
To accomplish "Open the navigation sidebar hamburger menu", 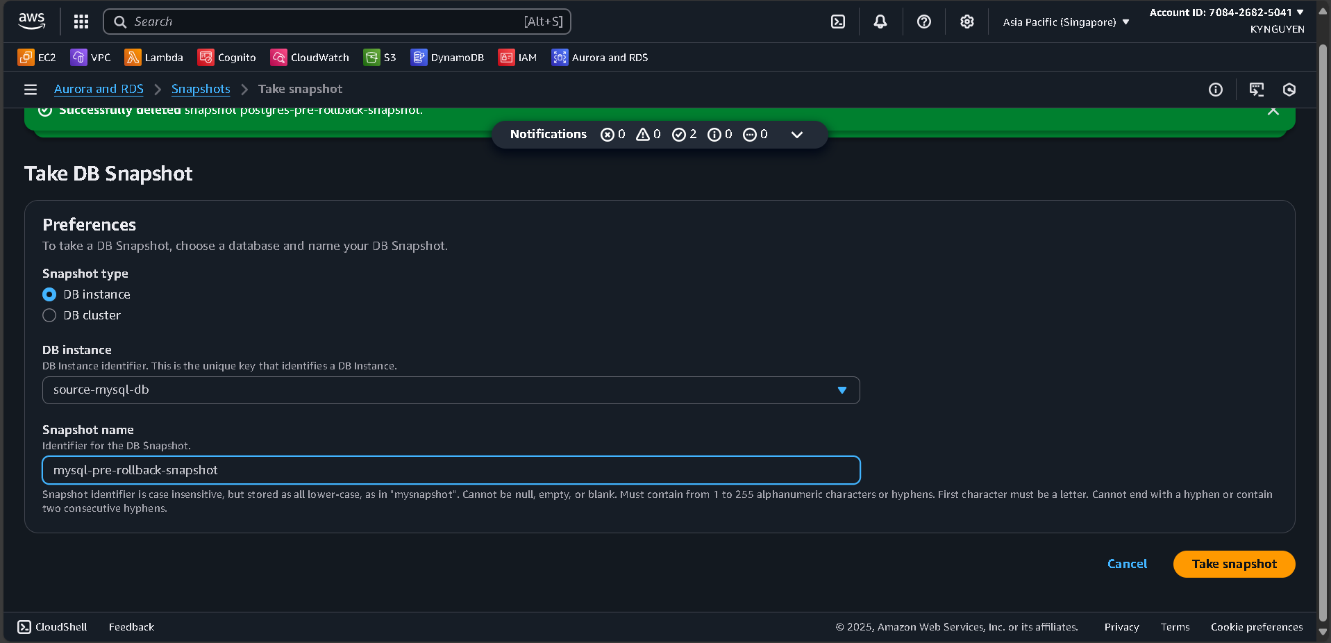I will 30,90.
